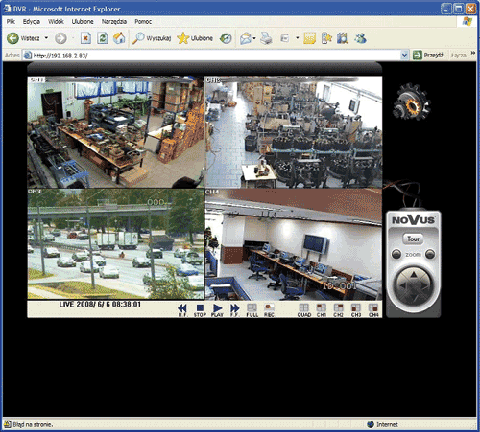Viewport: 480px width, 432px height.
Task: Go to the Home page
Action: pyautogui.click(x=119, y=38)
